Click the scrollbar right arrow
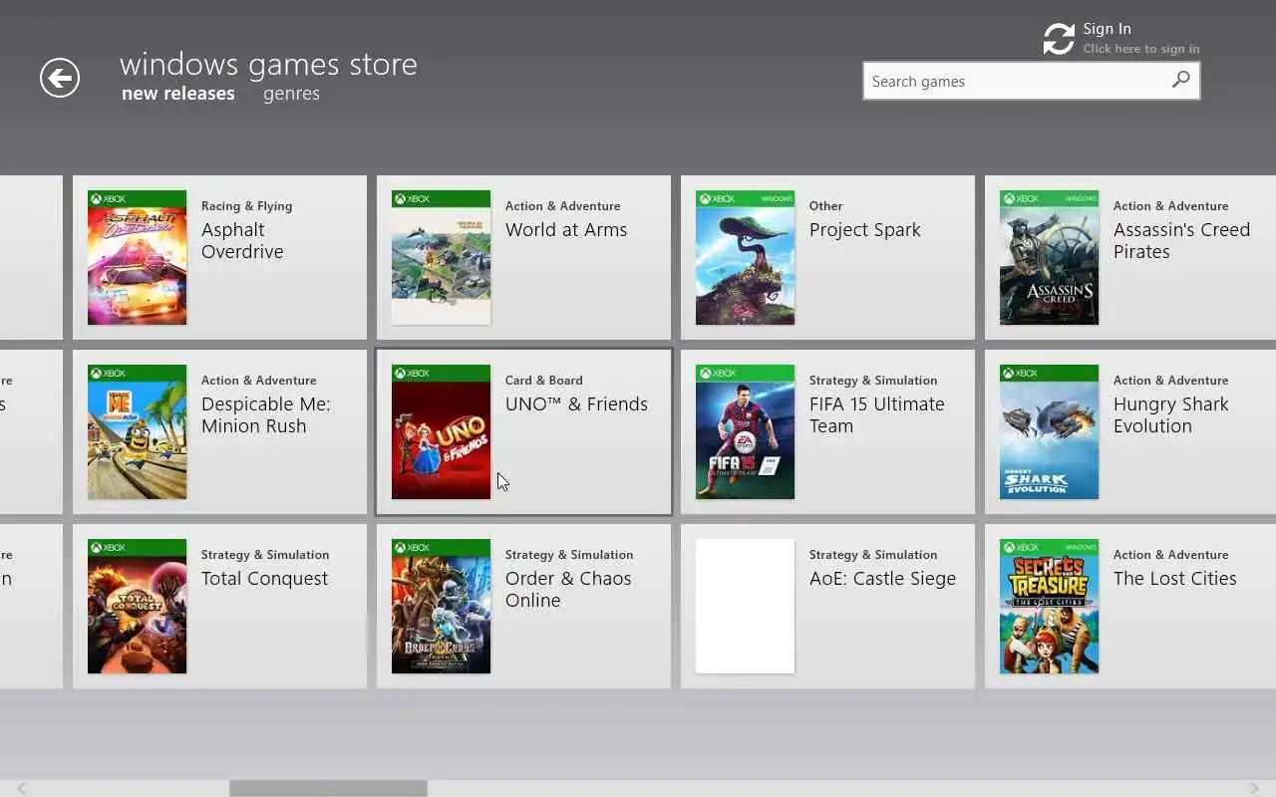This screenshot has height=797, width=1276. point(1254,788)
